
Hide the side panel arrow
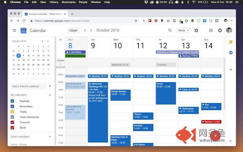click(x=230, y=141)
